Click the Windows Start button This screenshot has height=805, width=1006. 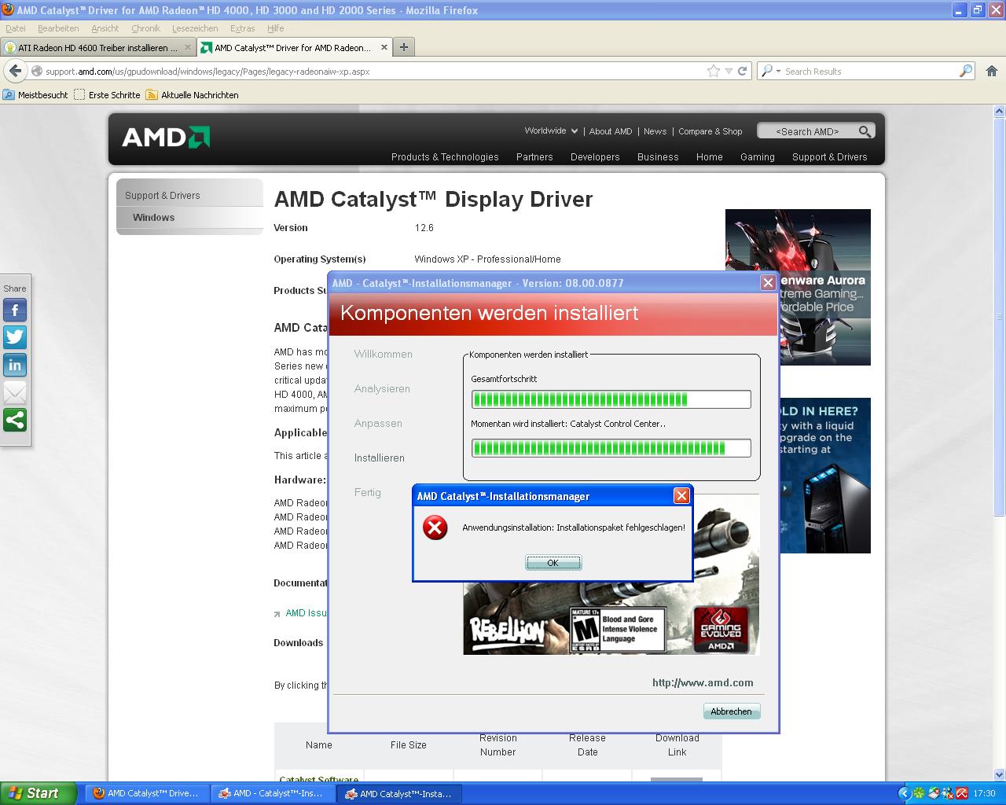tap(38, 793)
